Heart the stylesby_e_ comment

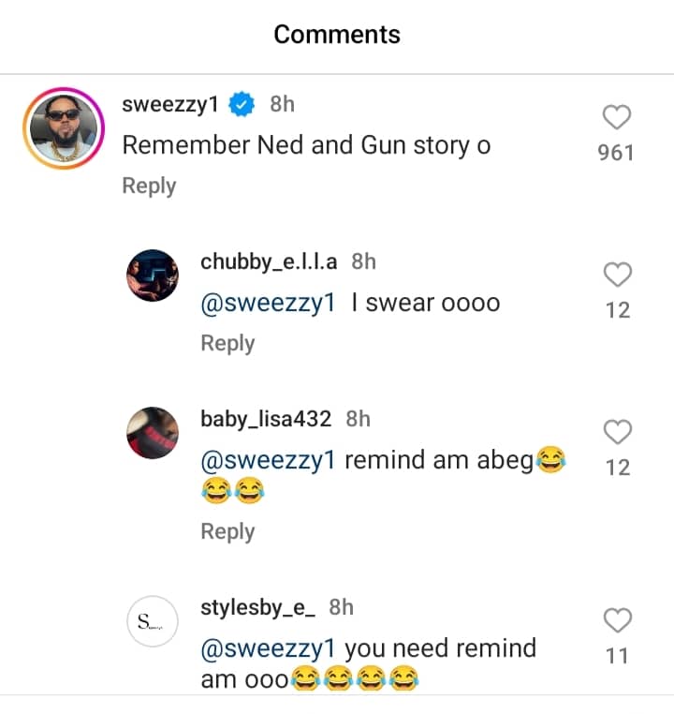[x=617, y=620]
